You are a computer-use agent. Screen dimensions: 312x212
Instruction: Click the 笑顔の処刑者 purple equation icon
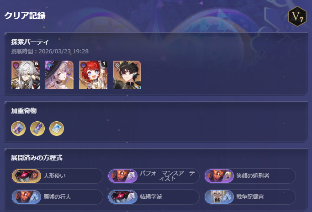tap(219, 176)
